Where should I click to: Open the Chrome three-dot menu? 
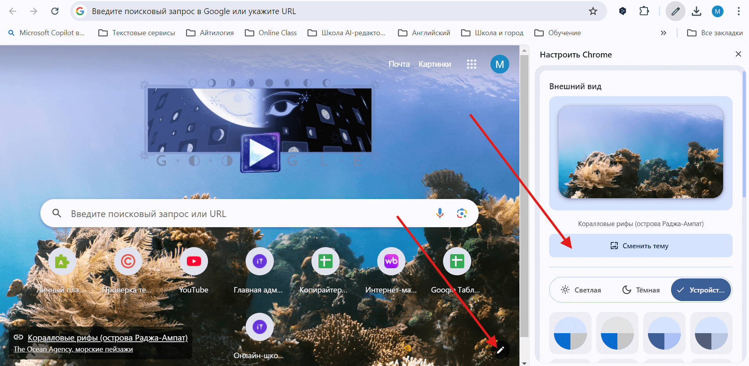point(738,11)
